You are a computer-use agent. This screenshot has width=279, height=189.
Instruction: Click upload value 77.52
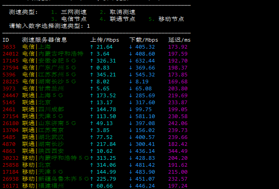(x=104, y=137)
